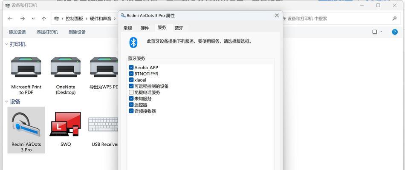Click 硬件和声音 in the address breadcrumb
This screenshot has height=170, width=405.
(x=101, y=19)
